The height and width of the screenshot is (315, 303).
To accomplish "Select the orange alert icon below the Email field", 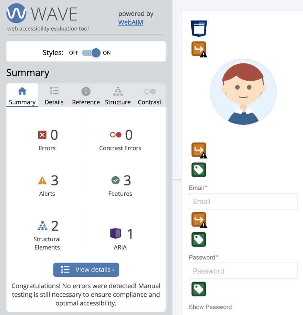I will [199, 220].
